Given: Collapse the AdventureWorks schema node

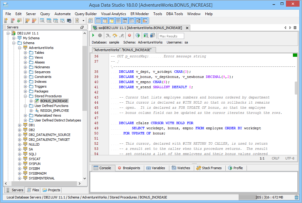Looking at the screenshot, I should tap(20, 48).
